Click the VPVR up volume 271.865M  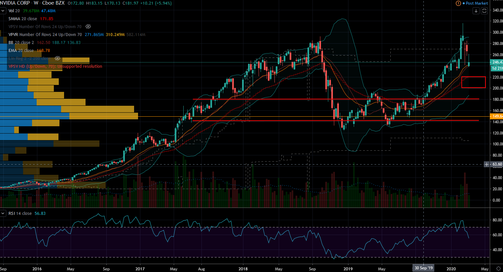pos(94,35)
